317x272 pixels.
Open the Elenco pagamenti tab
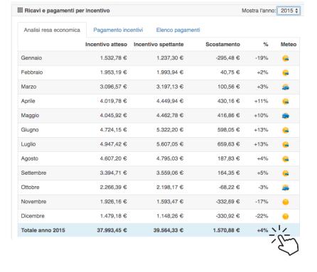(x=178, y=30)
